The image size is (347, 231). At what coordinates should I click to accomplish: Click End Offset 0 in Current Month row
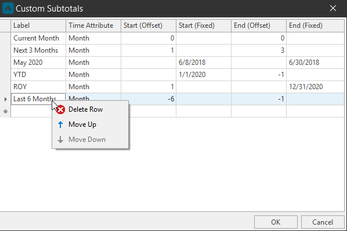[x=259, y=38]
